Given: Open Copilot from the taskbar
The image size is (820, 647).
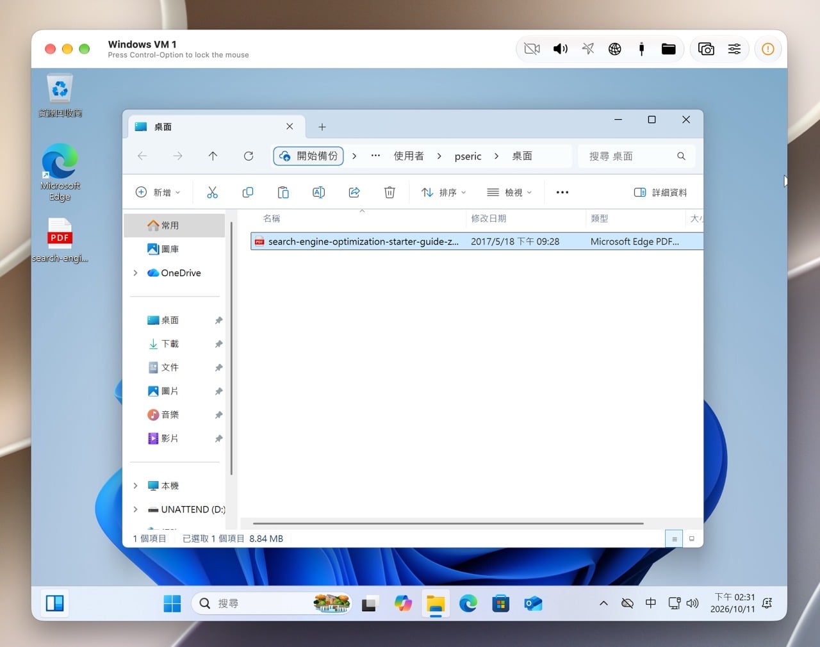Looking at the screenshot, I should click(403, 603).
